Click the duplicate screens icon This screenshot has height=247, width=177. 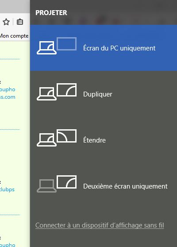[x=57, y=92]
